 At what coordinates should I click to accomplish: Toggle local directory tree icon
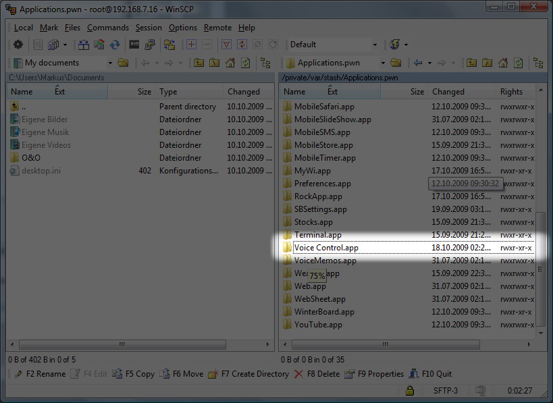click(265, 63)
